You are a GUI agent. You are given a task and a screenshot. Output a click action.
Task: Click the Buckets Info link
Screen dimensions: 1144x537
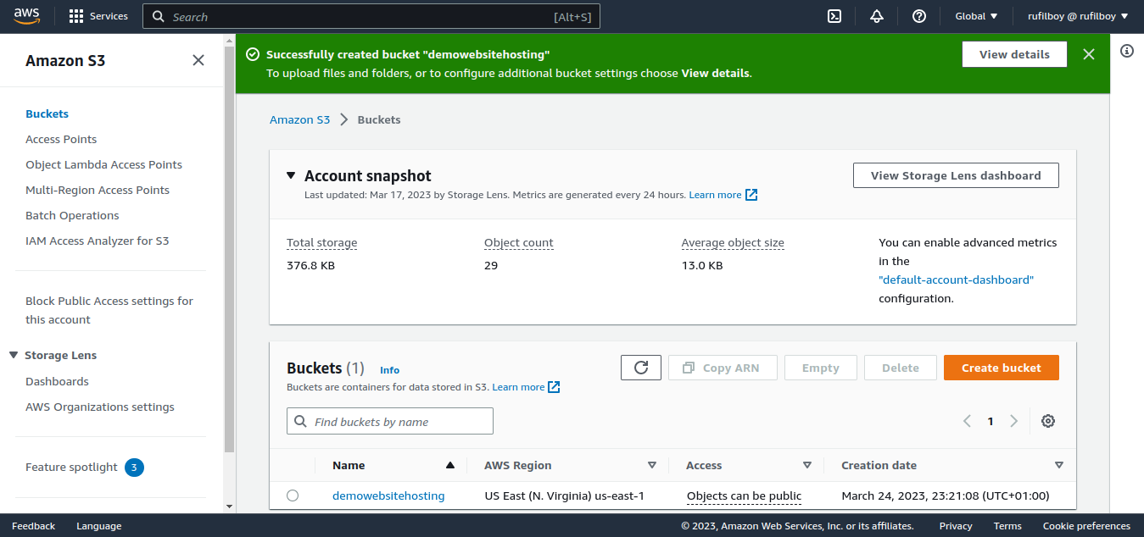point(389,370)
